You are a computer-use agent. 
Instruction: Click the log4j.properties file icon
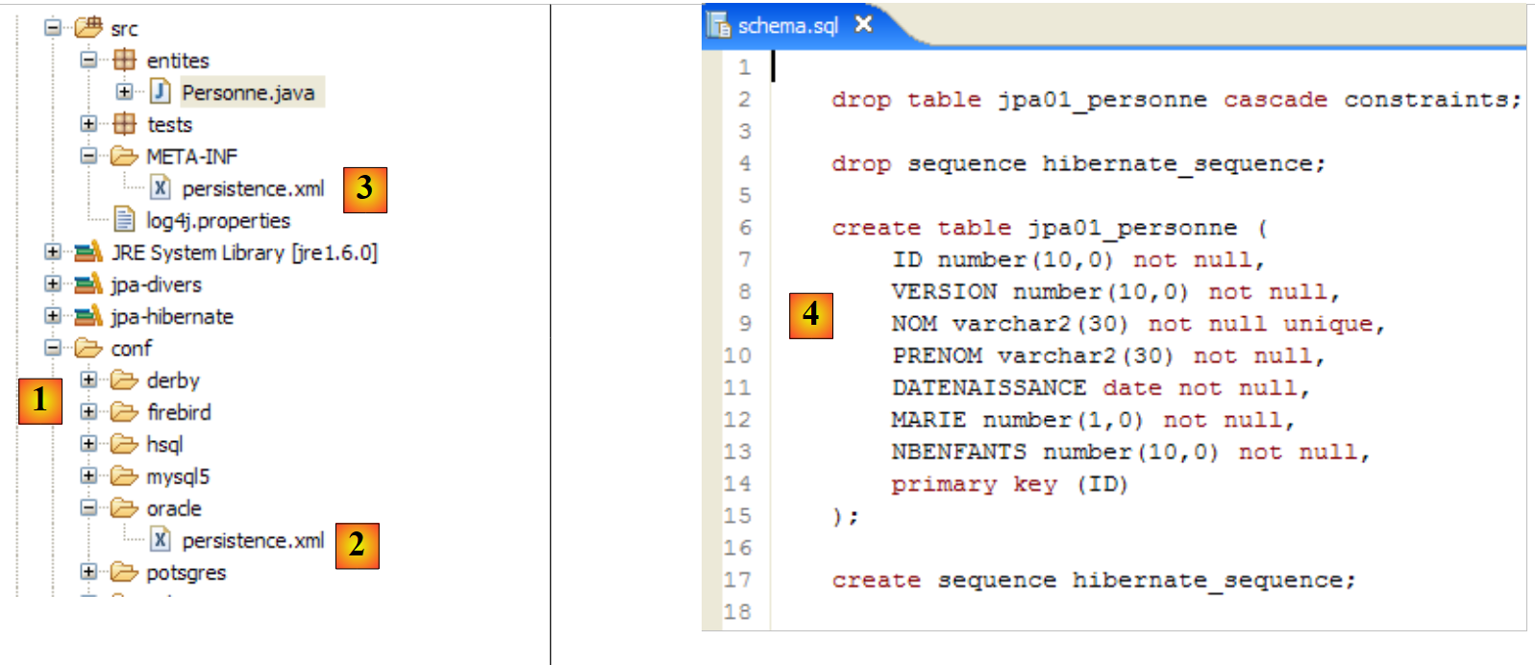pyautogui.click(x=124, y=220)
